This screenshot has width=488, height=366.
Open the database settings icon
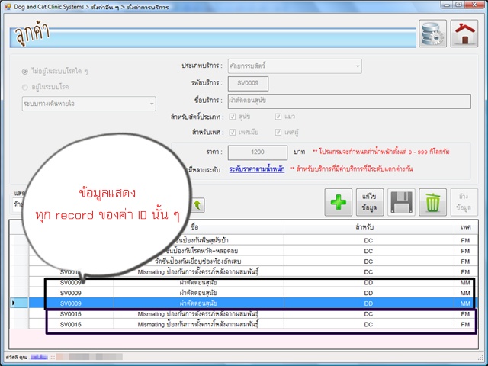[432, 34]
